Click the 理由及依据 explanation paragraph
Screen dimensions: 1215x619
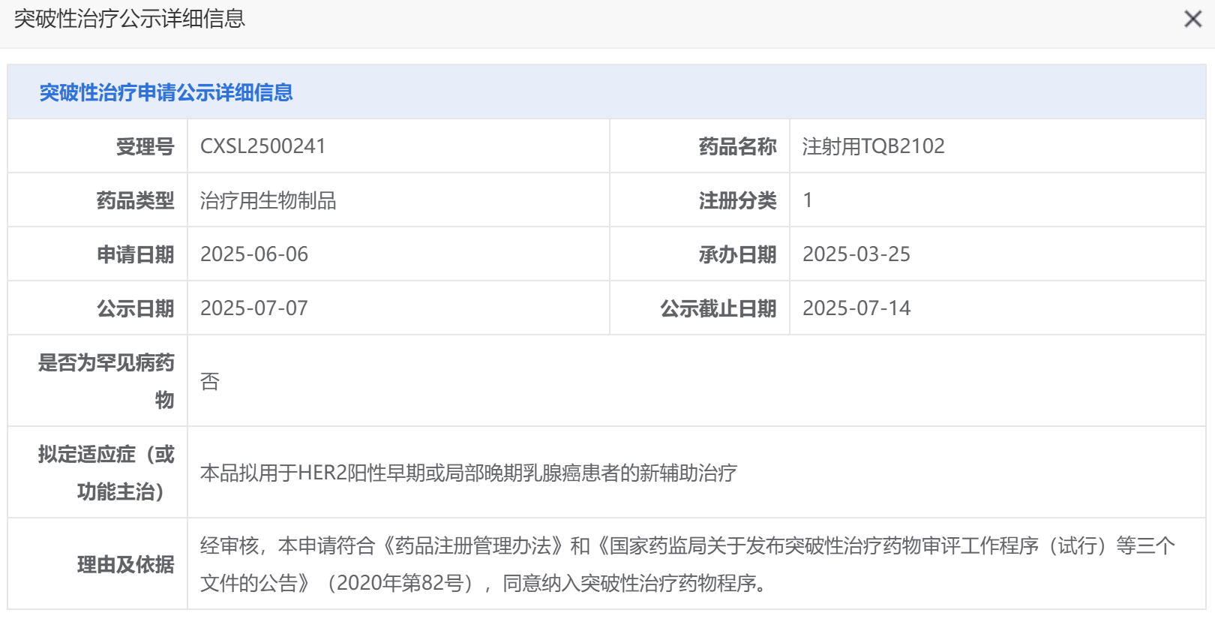pyautogui.click(x=687, y=564)
